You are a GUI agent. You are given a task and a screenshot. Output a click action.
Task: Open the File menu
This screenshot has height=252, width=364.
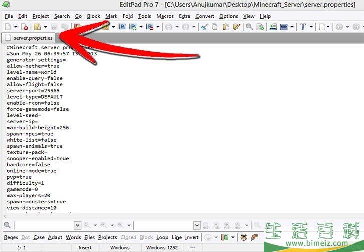tap(9, 16)
